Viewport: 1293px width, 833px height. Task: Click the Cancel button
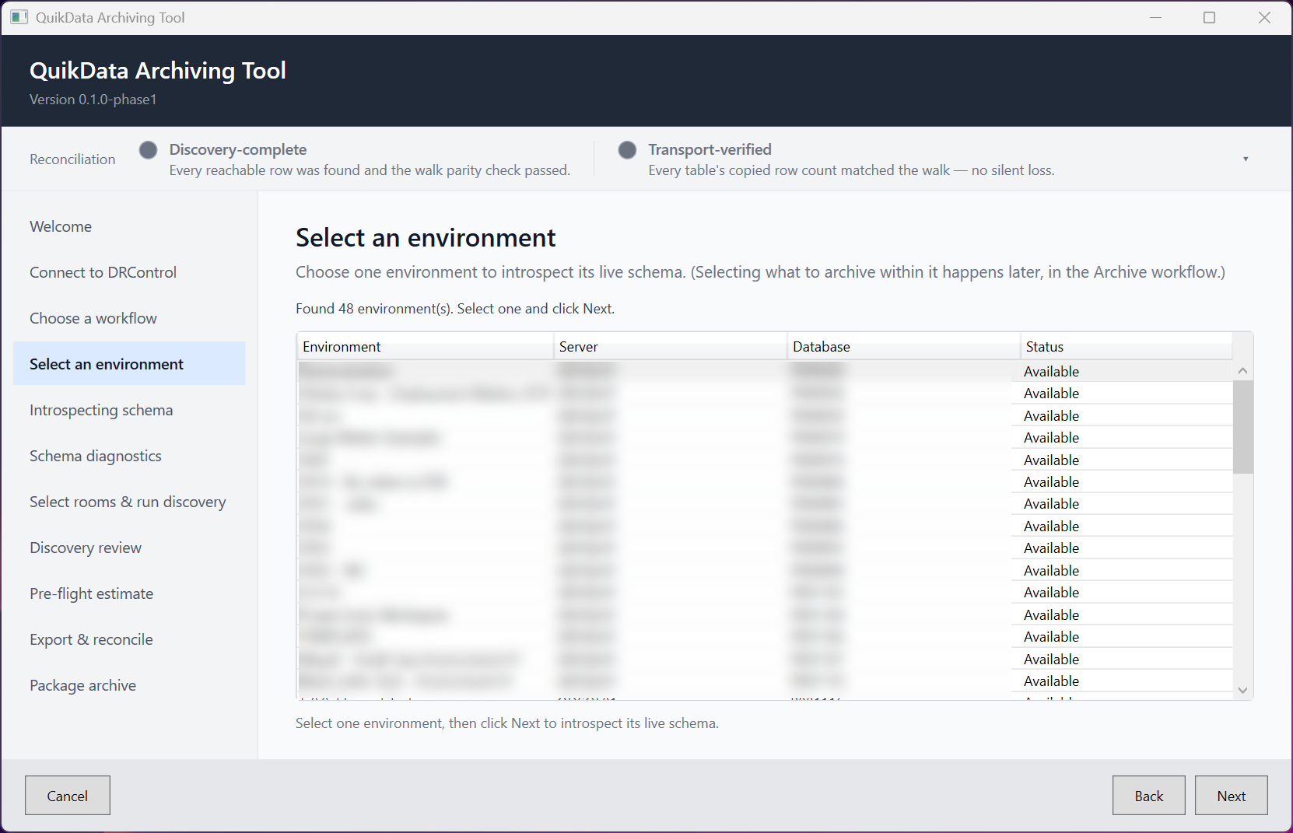pos(68,796)
